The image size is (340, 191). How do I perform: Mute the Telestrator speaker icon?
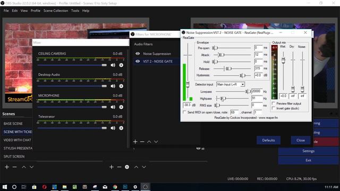[113, 128]
